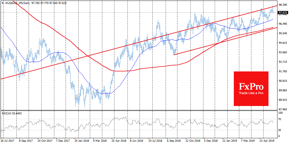Click the 'Trade Like a Pro' slogan
This screenshot has height=144, width=289.
pos(251,93)
